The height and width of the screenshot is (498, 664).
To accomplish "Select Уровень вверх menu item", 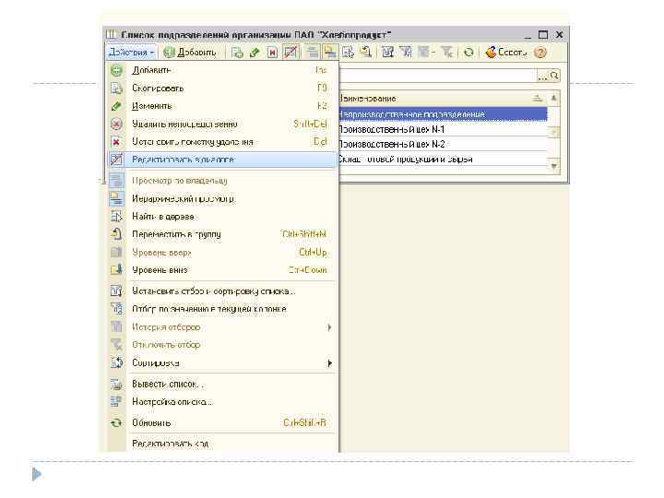I will [x=222, y=253].
